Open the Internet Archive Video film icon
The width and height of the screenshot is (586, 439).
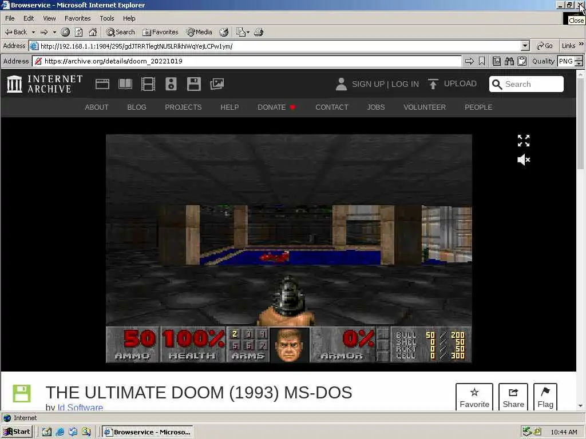click(148, 84)
